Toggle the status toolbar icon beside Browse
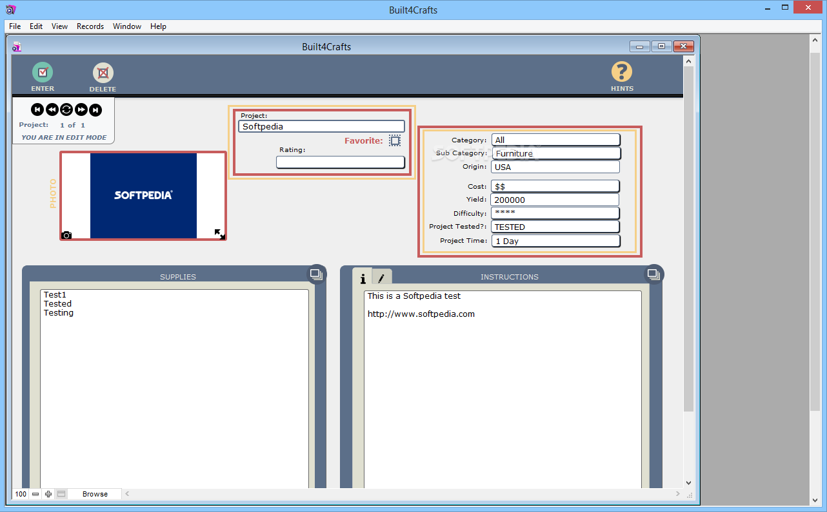Image resolution: width=827 pixels, height=512 pixels. 61,494
